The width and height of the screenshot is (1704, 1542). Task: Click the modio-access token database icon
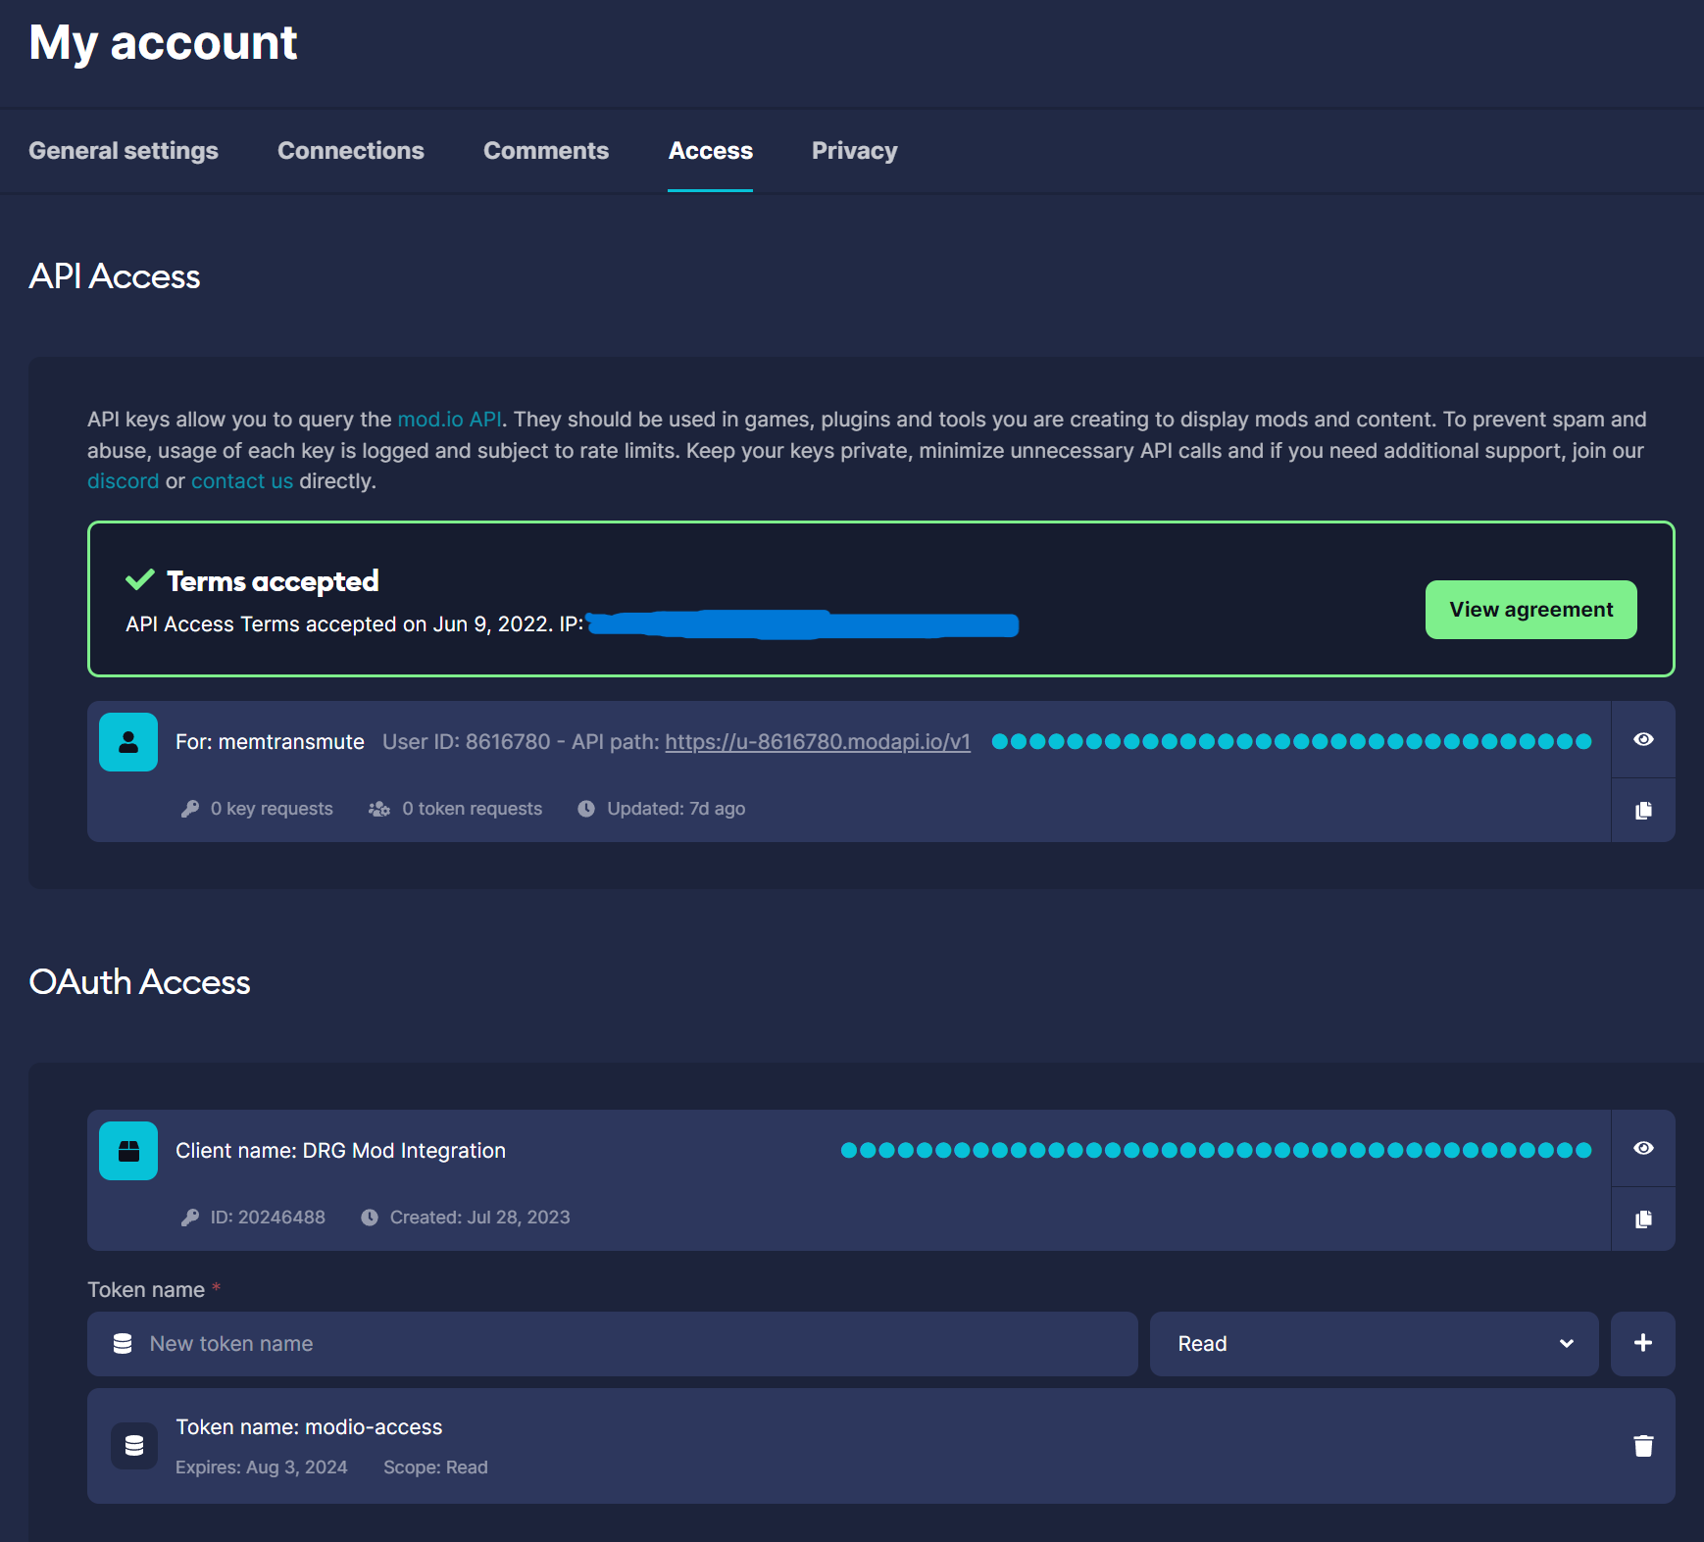coord(134,1445)
